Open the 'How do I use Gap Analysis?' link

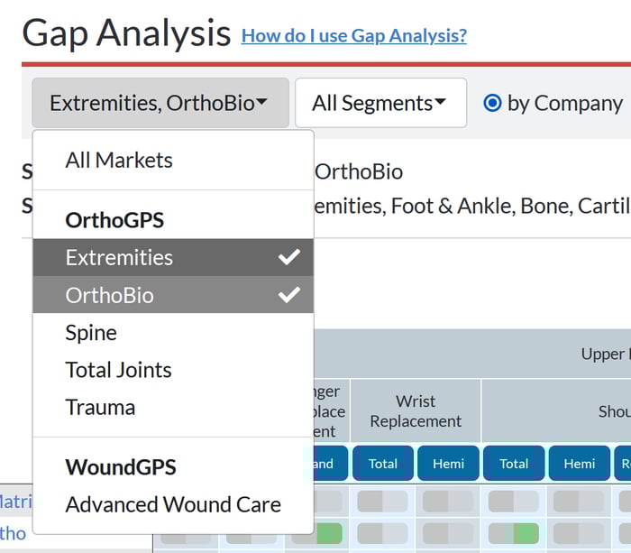(x=353, y=36)
